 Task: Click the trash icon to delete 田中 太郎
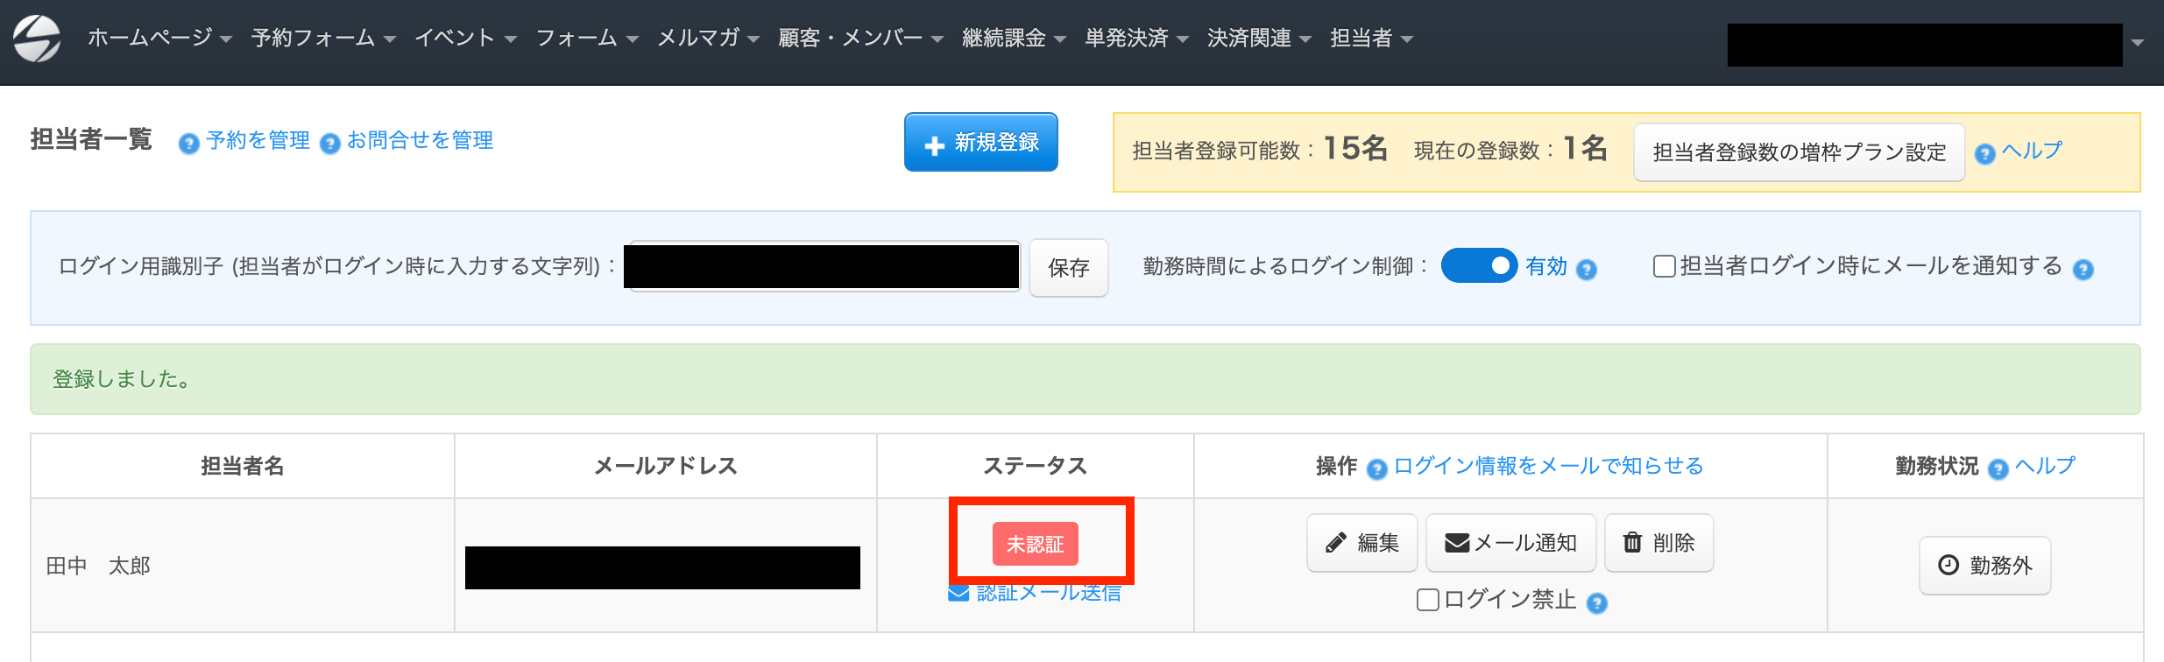(x=1631, y=542)
